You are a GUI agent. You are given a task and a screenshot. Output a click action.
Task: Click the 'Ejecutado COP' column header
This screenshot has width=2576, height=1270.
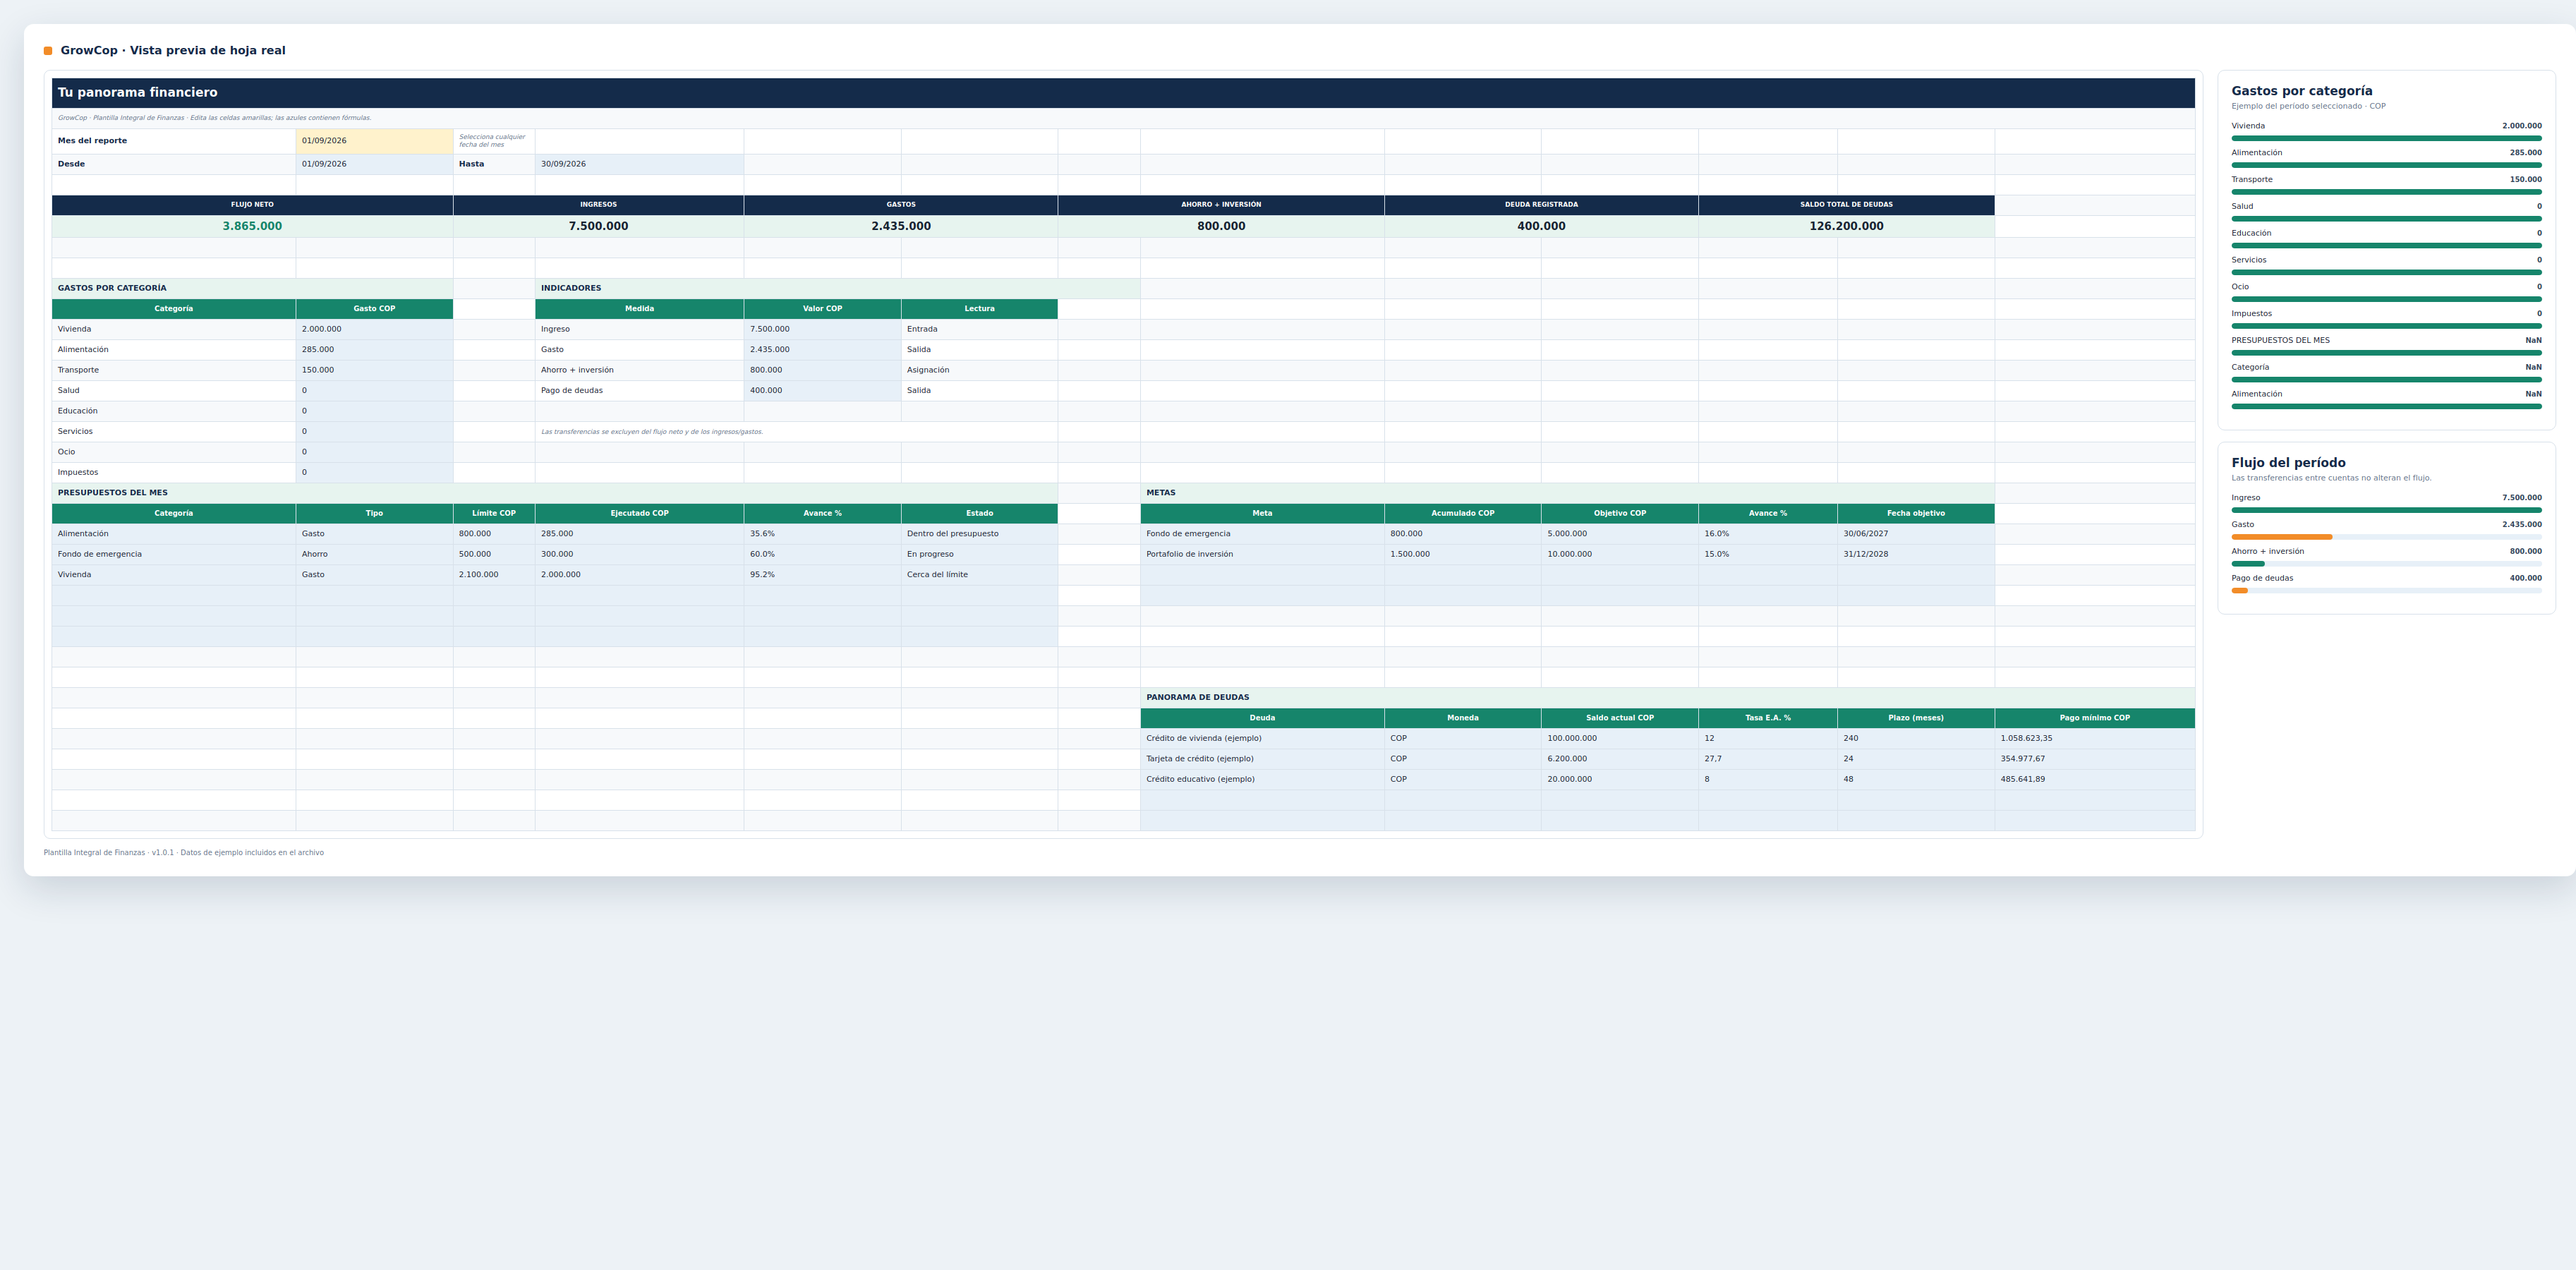tap(639, 514)
